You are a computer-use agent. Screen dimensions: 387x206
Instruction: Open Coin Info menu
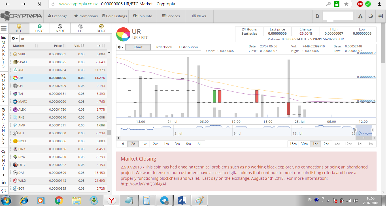pyautogui.click(x=143, y=16)
